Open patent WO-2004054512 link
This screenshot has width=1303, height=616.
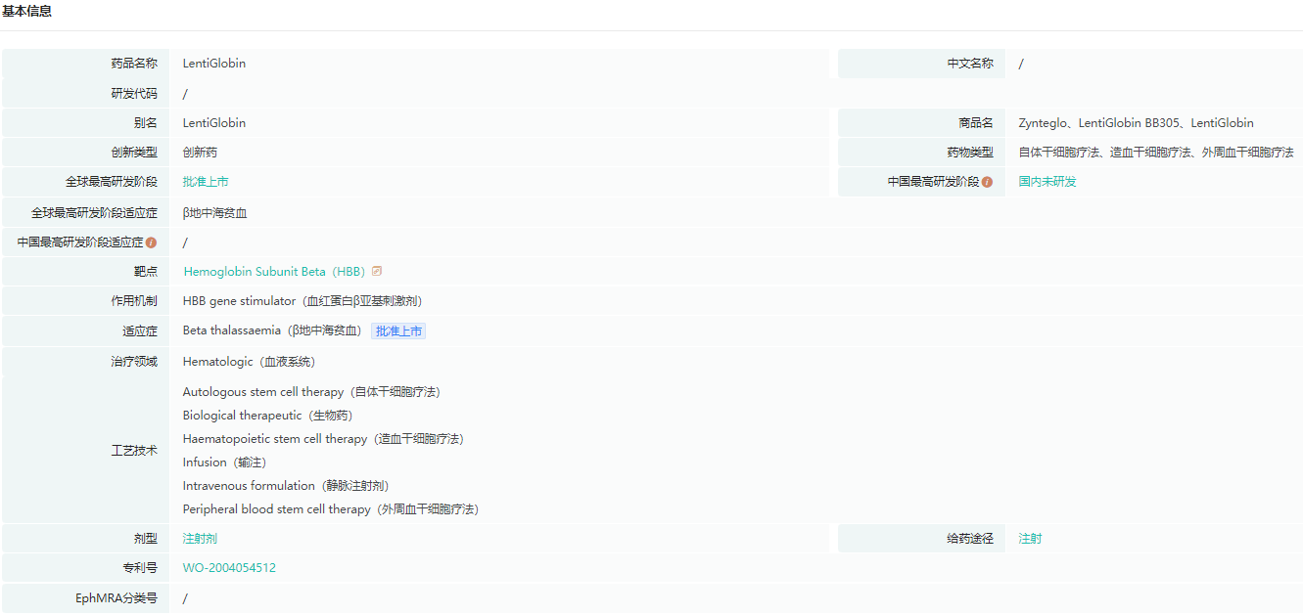coord(229,568)
